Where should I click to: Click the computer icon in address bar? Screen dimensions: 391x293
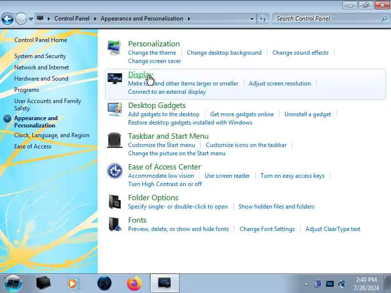(x=40, y=19)
